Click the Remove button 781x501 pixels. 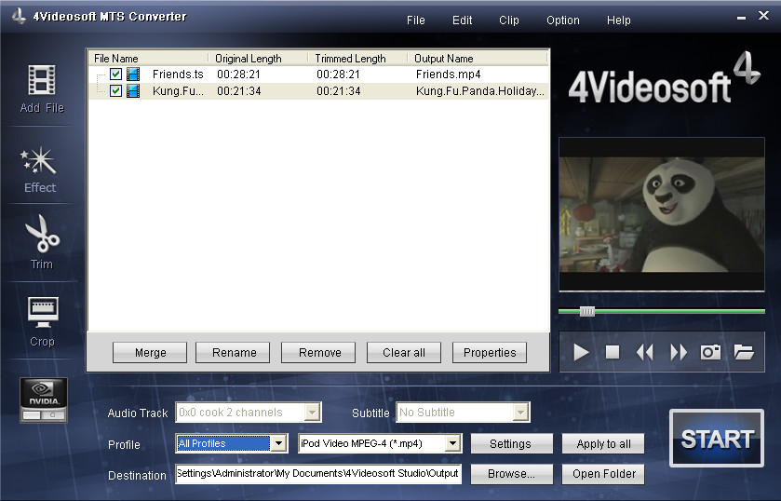318,352
